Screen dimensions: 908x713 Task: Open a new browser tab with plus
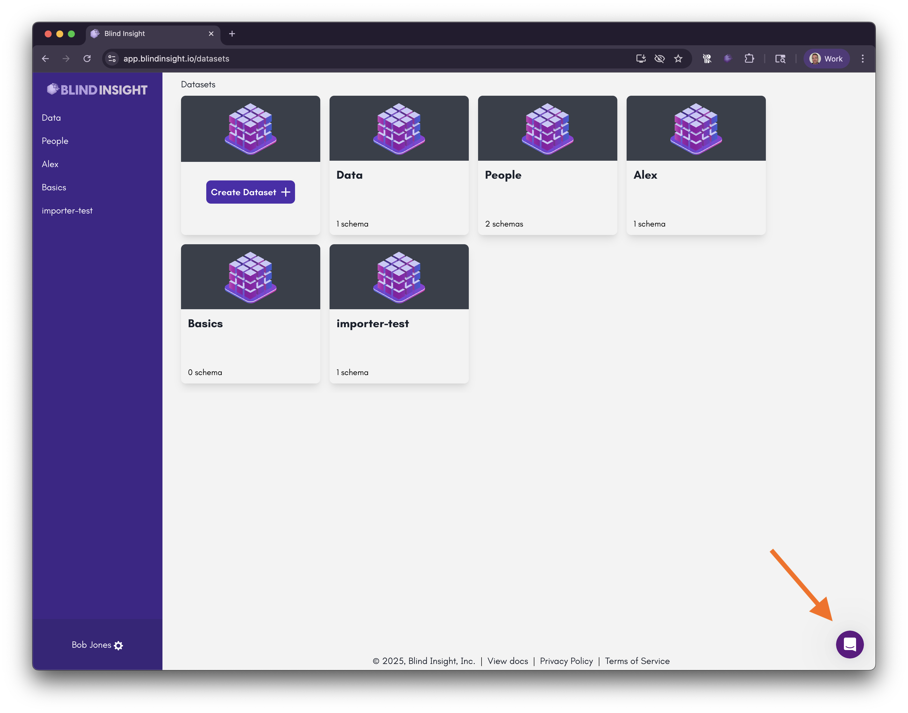tap(232, 33)
